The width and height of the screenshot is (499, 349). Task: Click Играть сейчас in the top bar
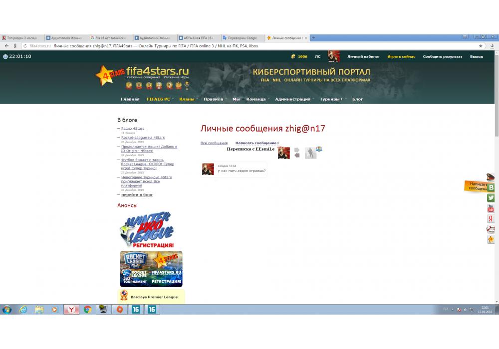[401, 57]
